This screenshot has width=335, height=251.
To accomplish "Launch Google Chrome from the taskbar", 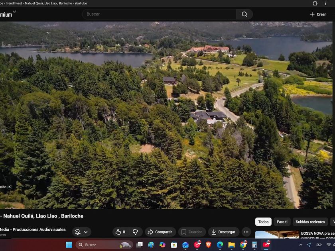I will click(243, 245).
